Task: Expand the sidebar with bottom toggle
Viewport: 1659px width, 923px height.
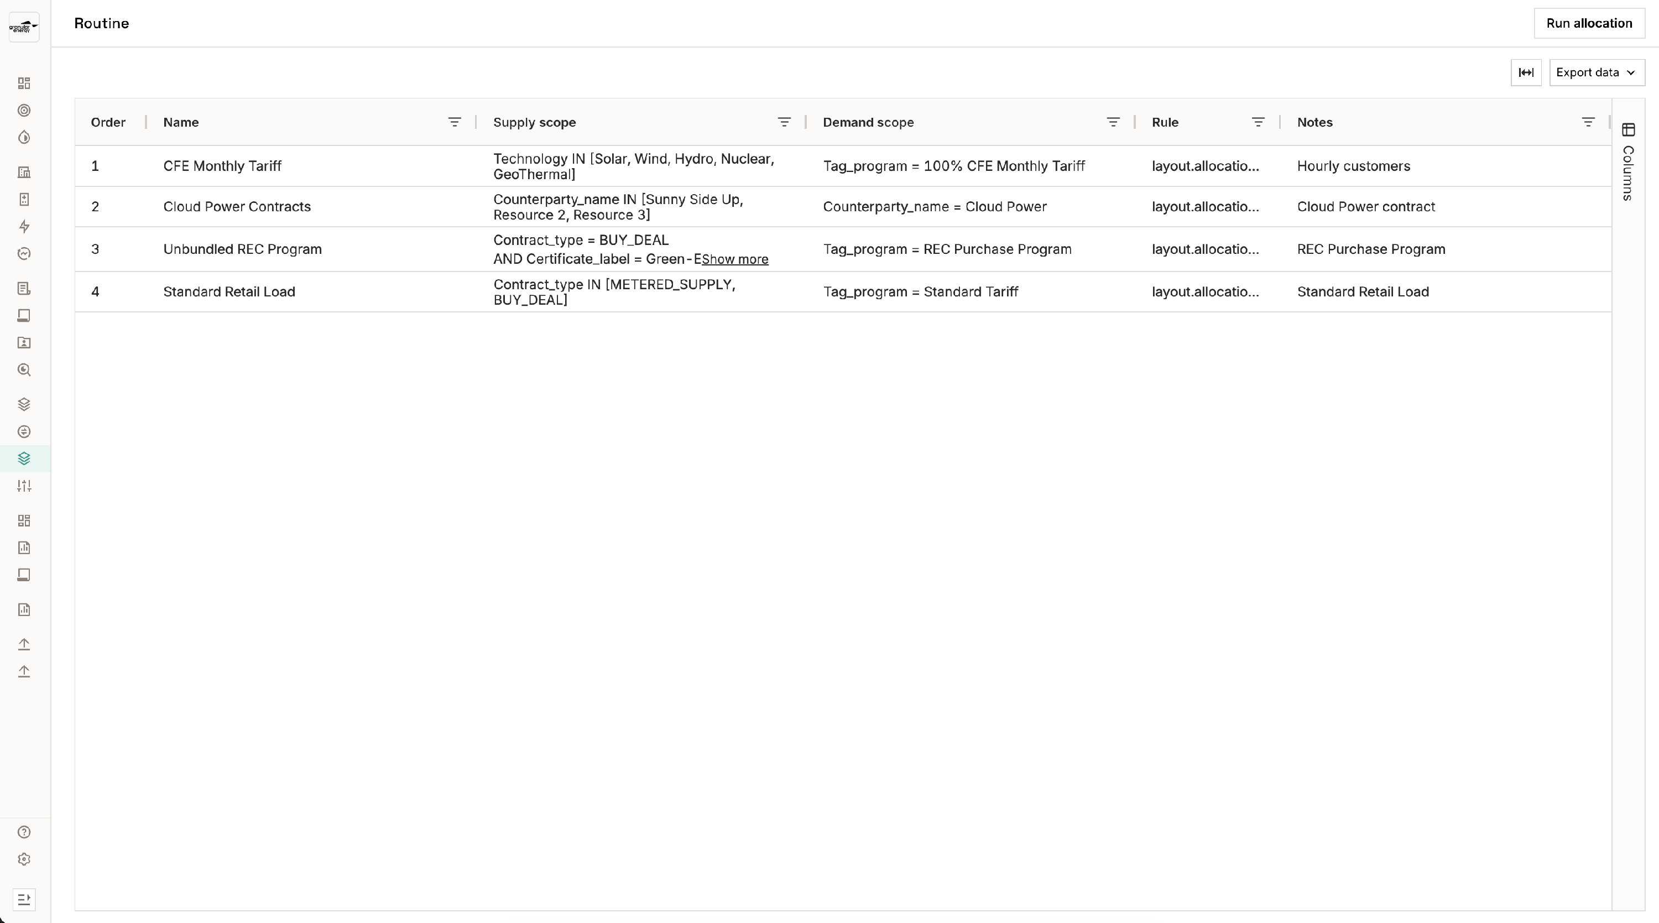Action: (24, 899)
